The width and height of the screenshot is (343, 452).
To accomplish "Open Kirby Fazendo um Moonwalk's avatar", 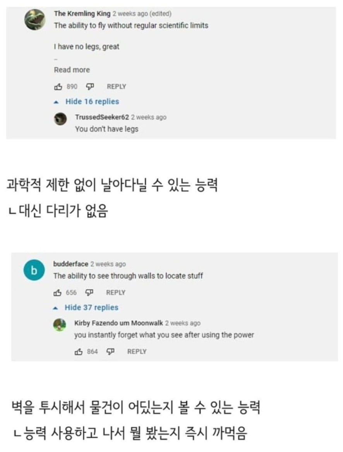I will point(60,325).
